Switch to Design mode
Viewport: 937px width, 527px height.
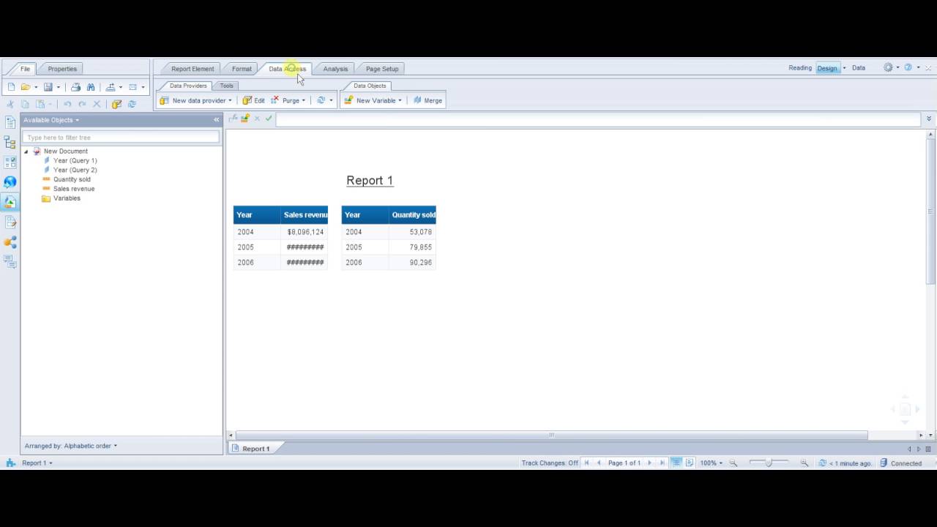click(827, 68)
